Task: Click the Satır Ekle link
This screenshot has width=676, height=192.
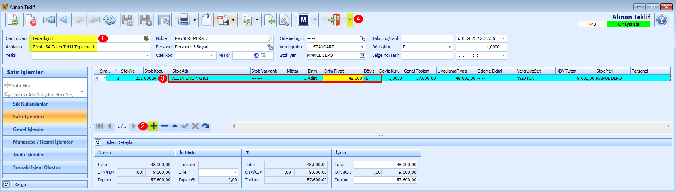Action: (x=21, y=86)
